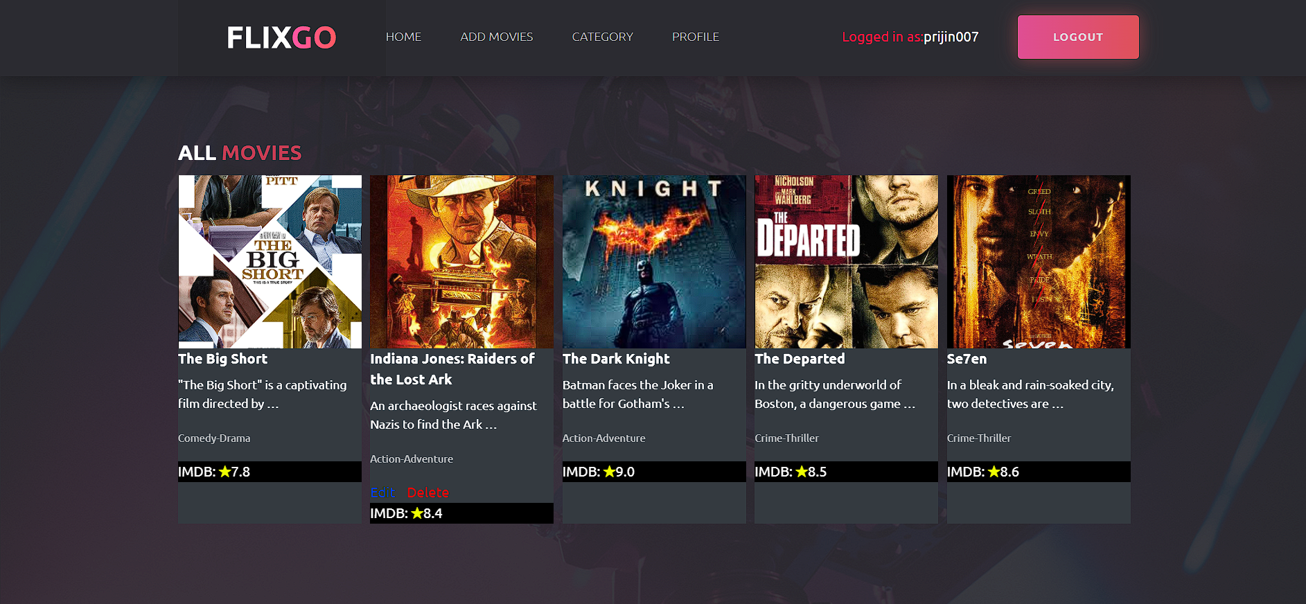Click The Dark Knight poster
The width and height of the screenshot is (1306, 604).
653,261
